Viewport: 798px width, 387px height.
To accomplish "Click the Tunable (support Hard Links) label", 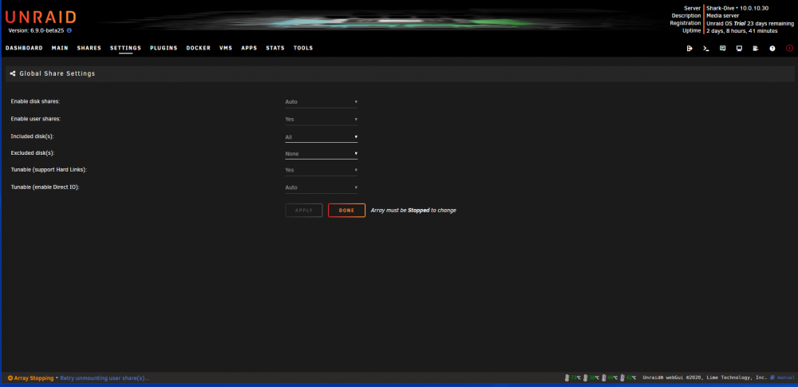I will pyautogui.click(x=49, y=170).
